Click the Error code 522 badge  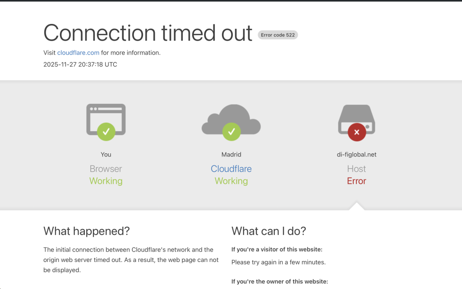click(278, 35)
